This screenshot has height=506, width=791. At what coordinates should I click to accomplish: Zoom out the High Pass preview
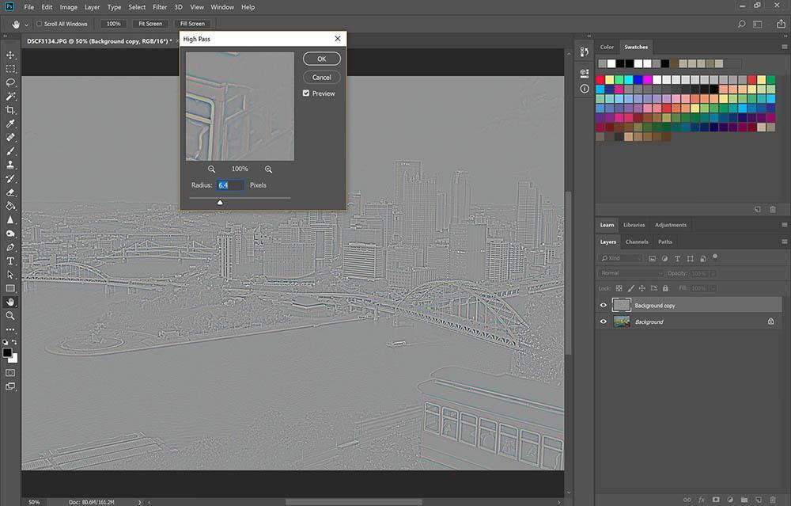212,169
